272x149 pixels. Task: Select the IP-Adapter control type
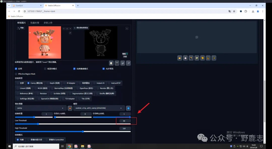click(x=70, y=83)
